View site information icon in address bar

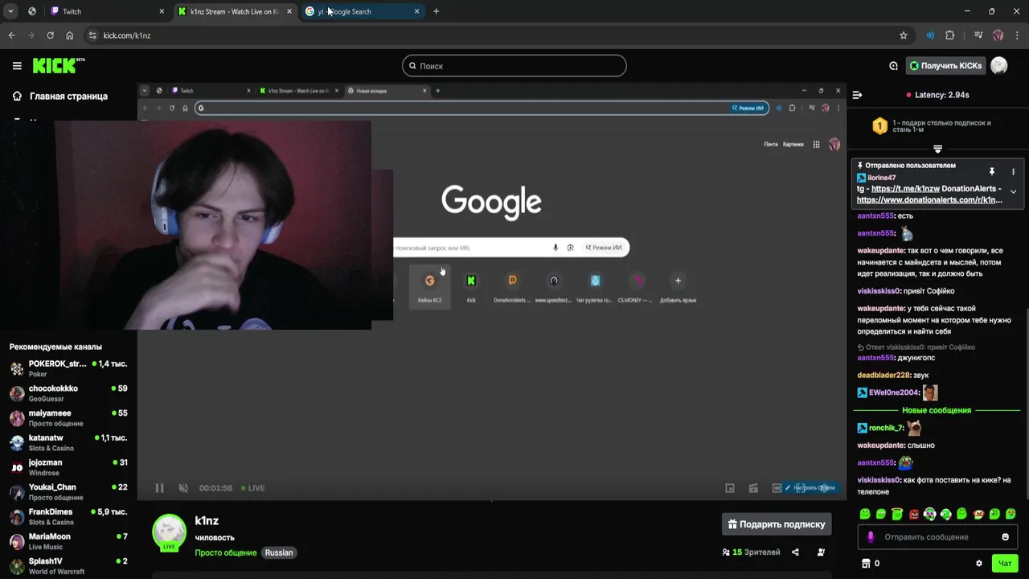coord(92,35)
